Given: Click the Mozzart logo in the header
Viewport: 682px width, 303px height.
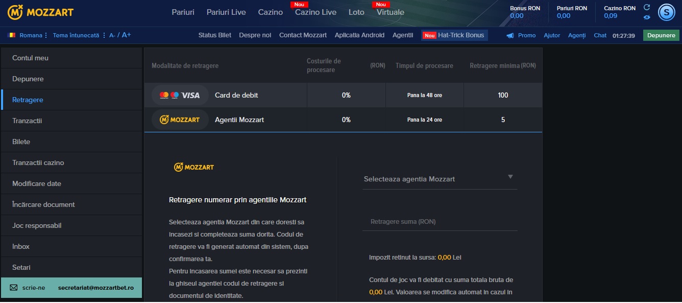Looking at the screenshot, I should click(x=40, y=12).
